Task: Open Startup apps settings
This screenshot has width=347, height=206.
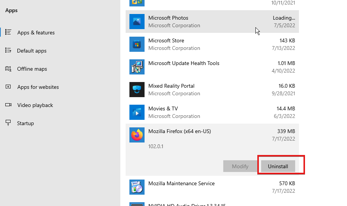Action: [x=25, y=123]
